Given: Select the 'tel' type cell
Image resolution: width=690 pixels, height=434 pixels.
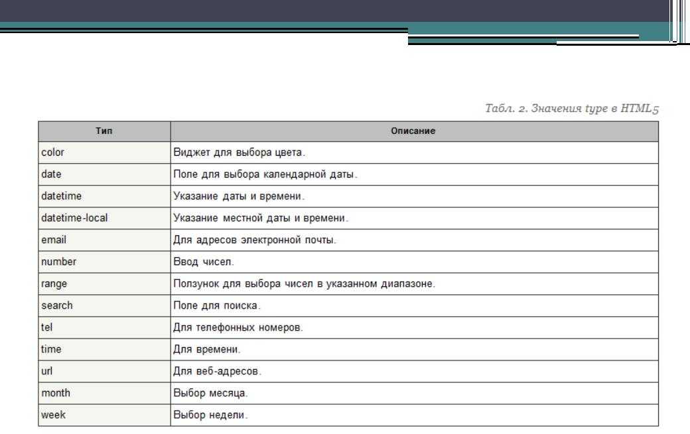Looking at the screenshot, I should coord(104,328).
